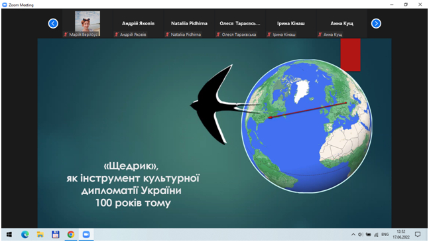429x242 pixels.
Task: Switch ENG keyboard language indicator
Action: (x=385, y=235)
